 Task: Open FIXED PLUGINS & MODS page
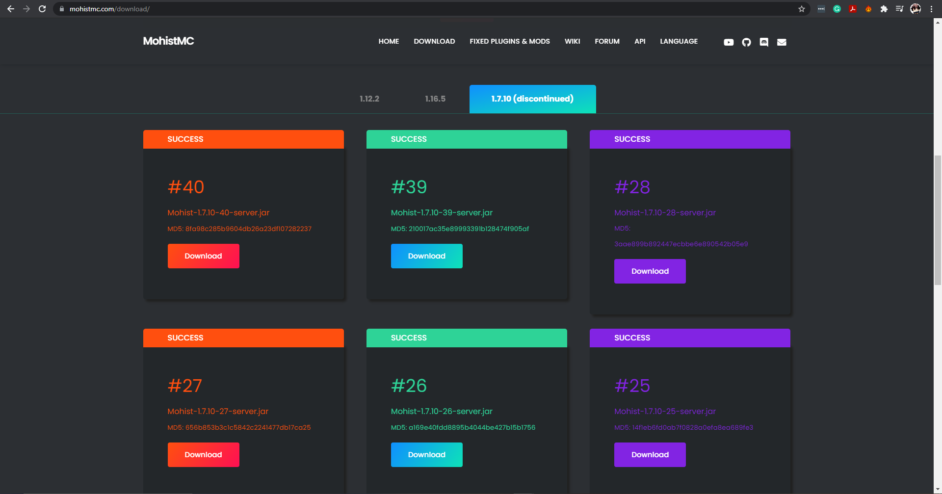click(510, 41)
